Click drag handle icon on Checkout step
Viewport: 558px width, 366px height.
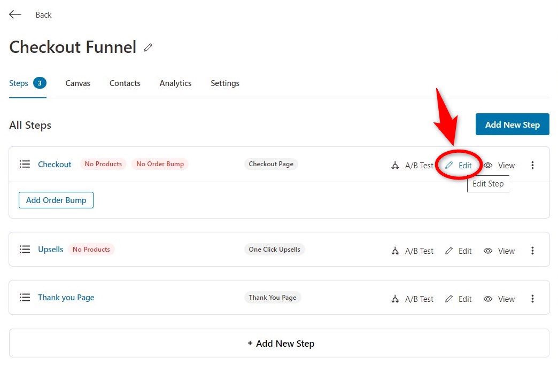pos(25,164)
